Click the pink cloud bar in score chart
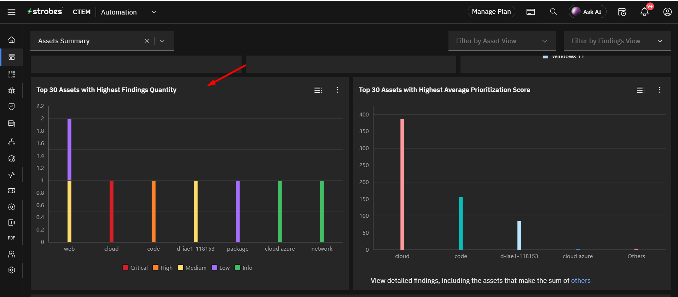The width and height of the screenshot is (678, 297). [x=402, y=184]
